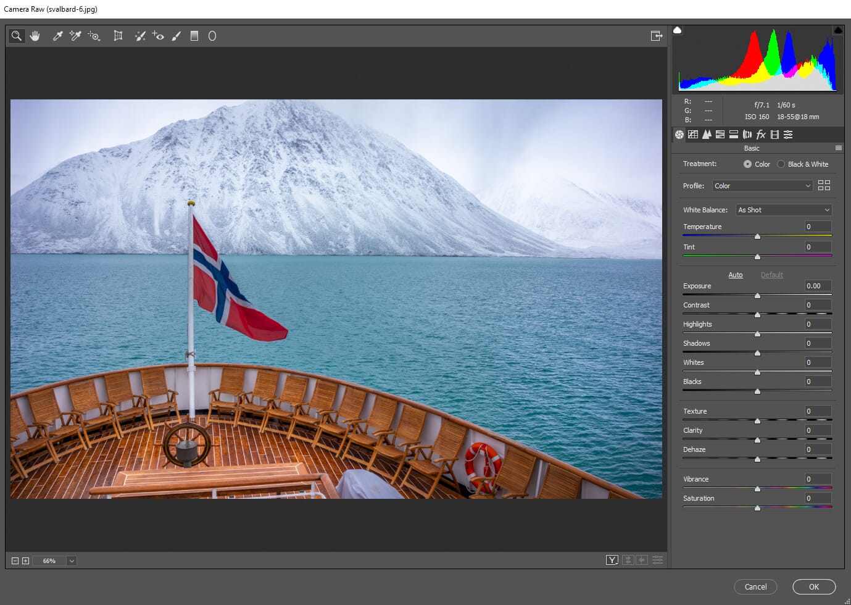
Task: Click the Temperature value field
Action: coord(818,227)
